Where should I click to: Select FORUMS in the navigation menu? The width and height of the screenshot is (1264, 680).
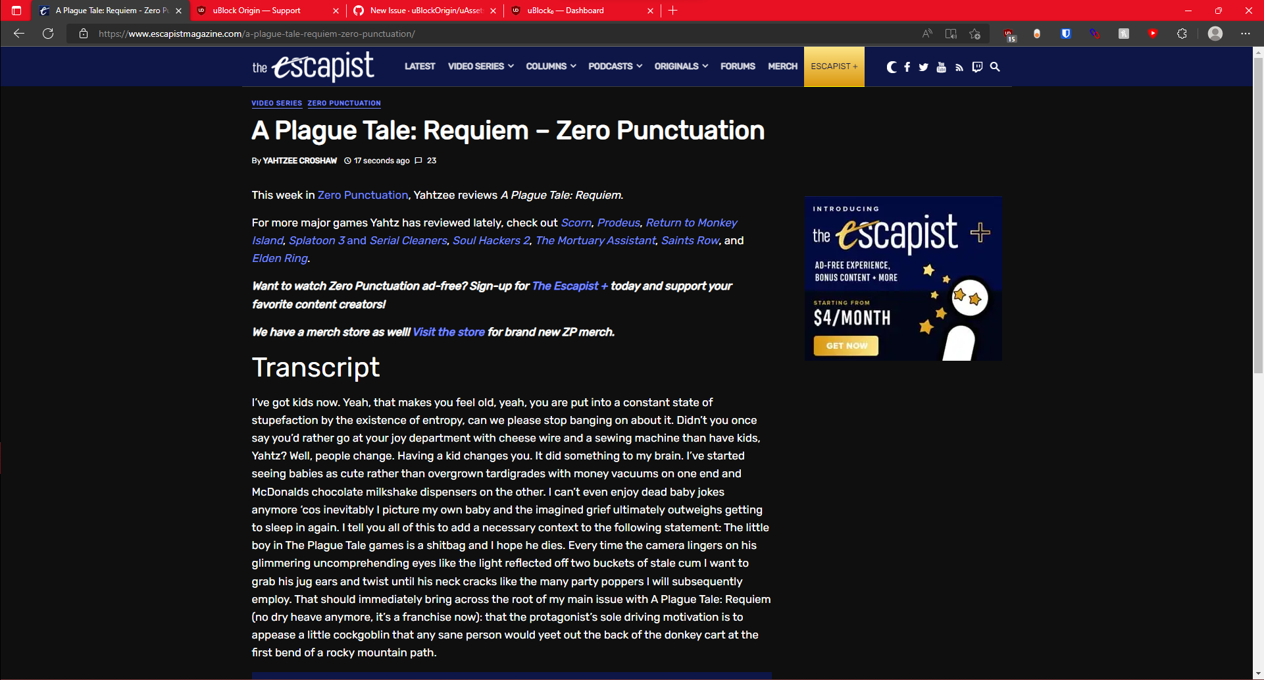(x=738, y=66)
